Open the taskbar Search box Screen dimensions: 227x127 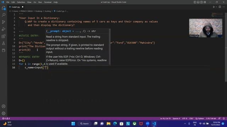[84, 123]
